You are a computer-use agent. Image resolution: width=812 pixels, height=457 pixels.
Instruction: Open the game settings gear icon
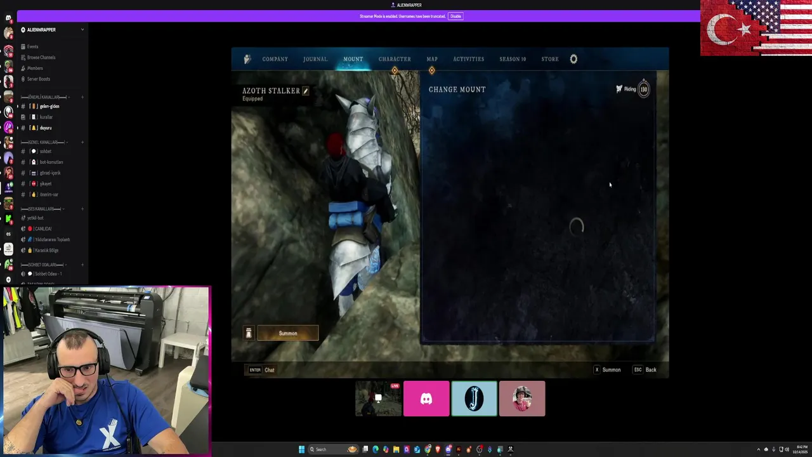(x=573, y=59)
